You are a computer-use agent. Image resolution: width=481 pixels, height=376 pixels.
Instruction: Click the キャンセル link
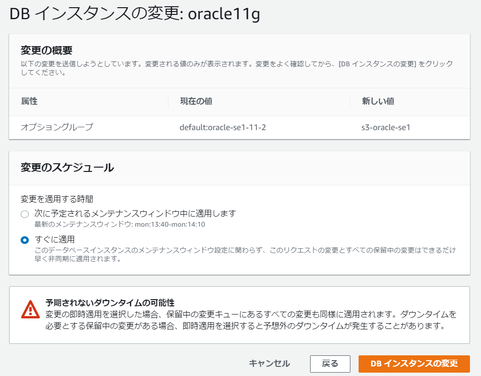[269, 364]
